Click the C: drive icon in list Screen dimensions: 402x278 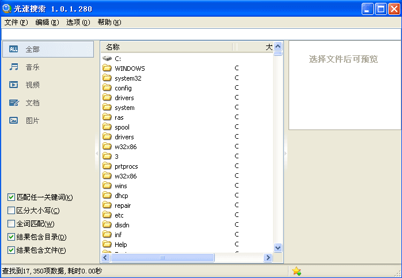click(107, 59)
